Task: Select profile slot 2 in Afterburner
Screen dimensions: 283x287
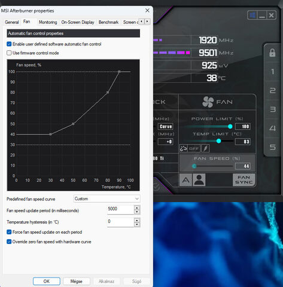Action: pyautogui.click(x=273, y=90)
